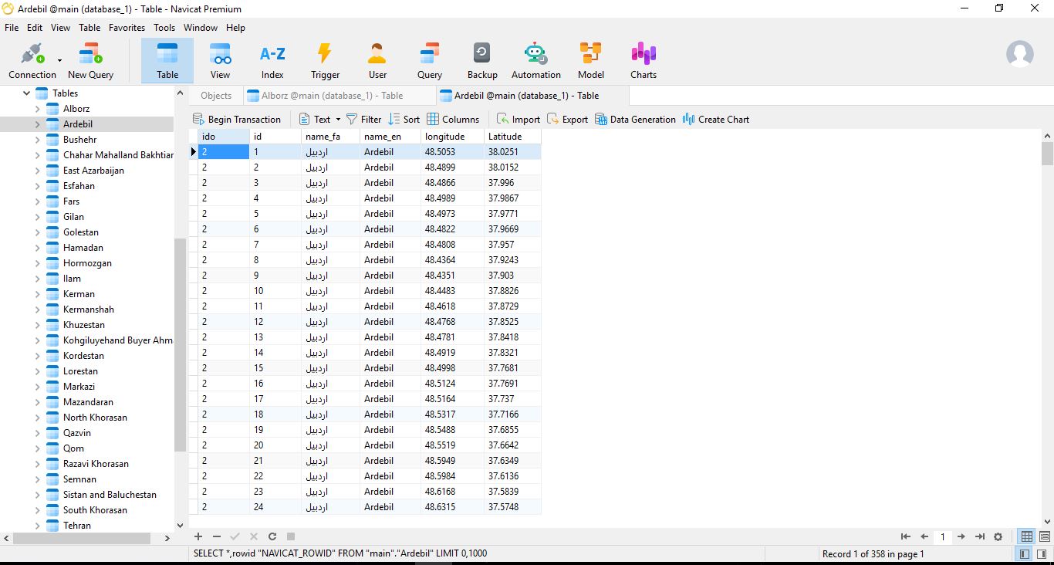The height and width of the screenshot is (565, 1054).
Task: Click the page number field
Action: pyautogui.click(x=943, y=536)
